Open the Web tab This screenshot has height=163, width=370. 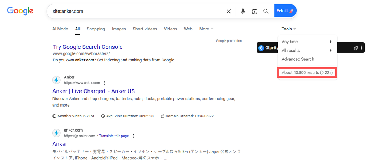[x=188, y=29]
